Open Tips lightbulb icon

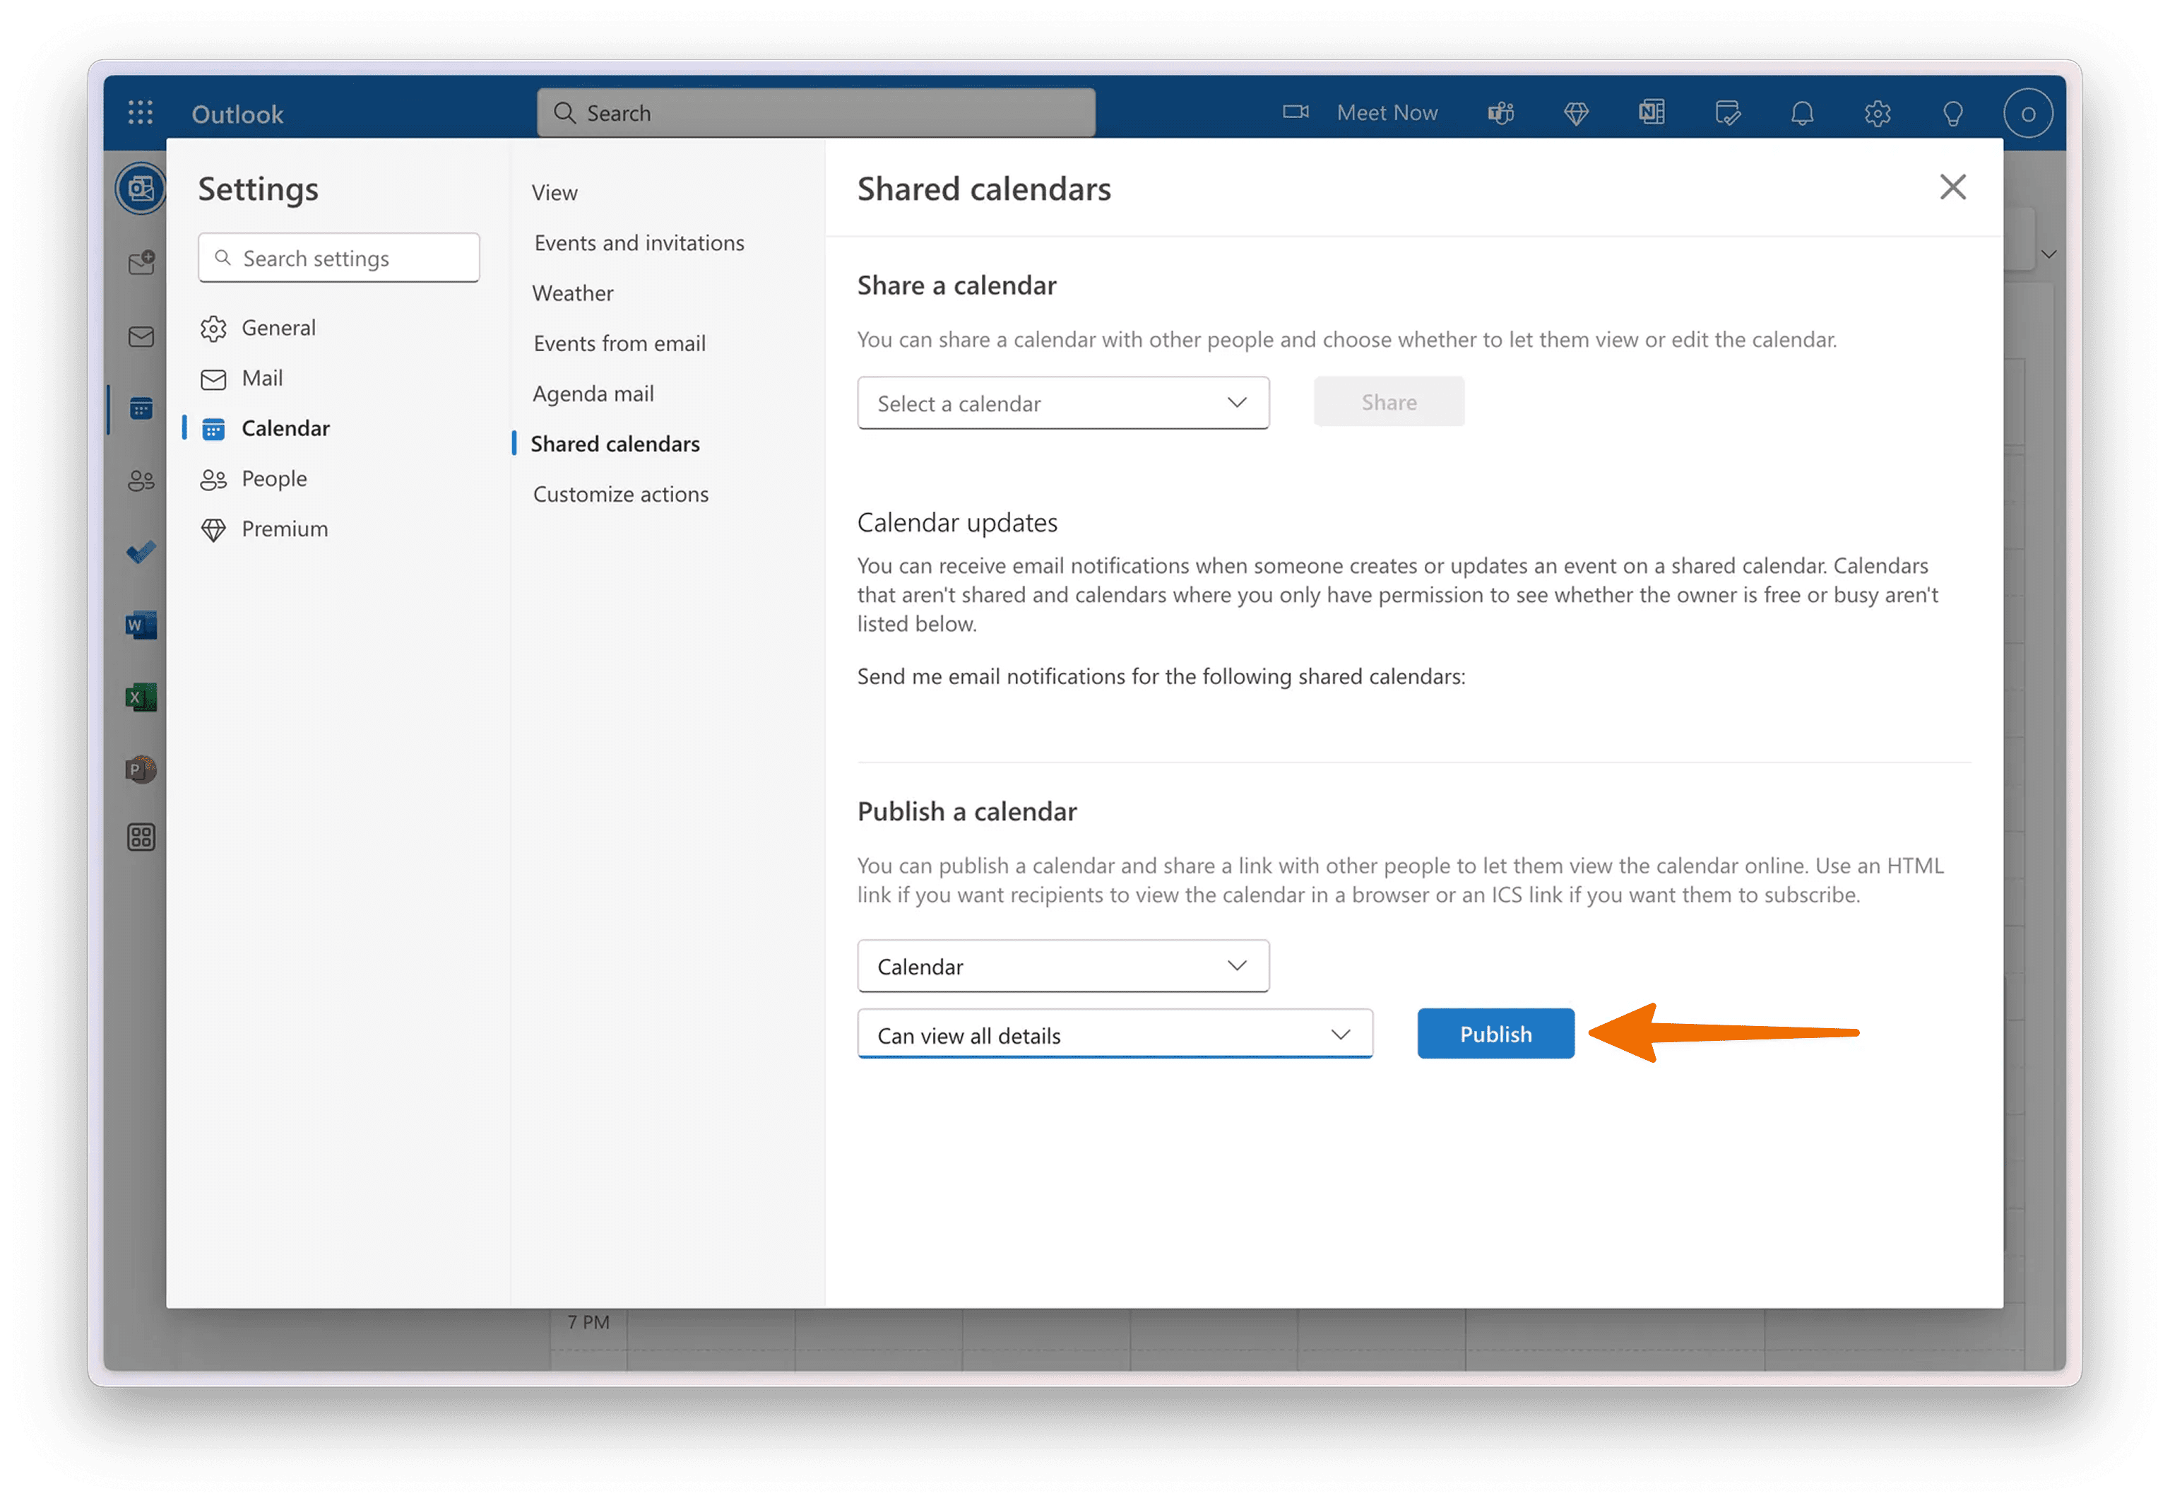[1952, 113]
